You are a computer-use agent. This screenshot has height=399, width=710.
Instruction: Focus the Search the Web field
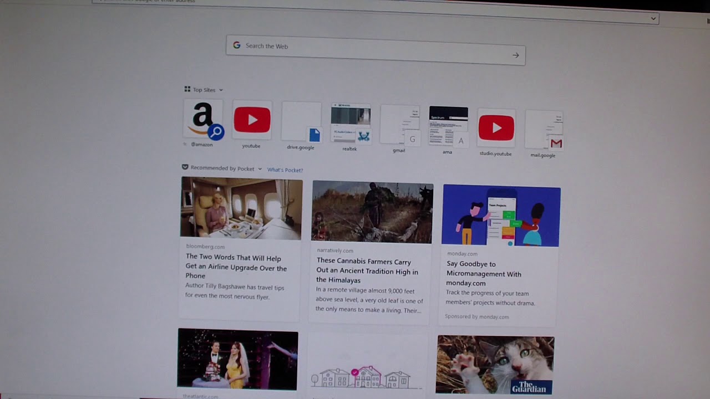(x=376, y=50)
